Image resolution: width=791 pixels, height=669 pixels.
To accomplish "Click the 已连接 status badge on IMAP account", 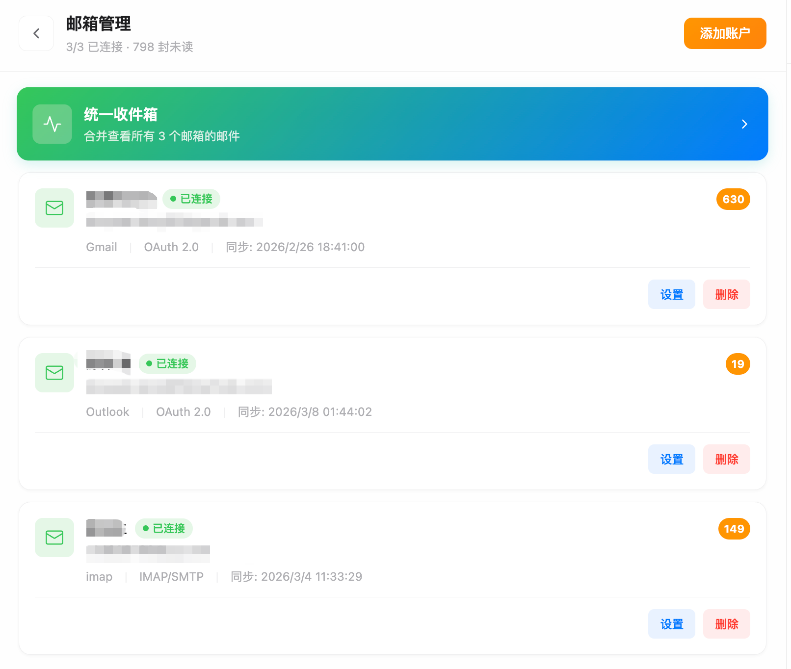I will pyautogui.click(x=164, y=529).
